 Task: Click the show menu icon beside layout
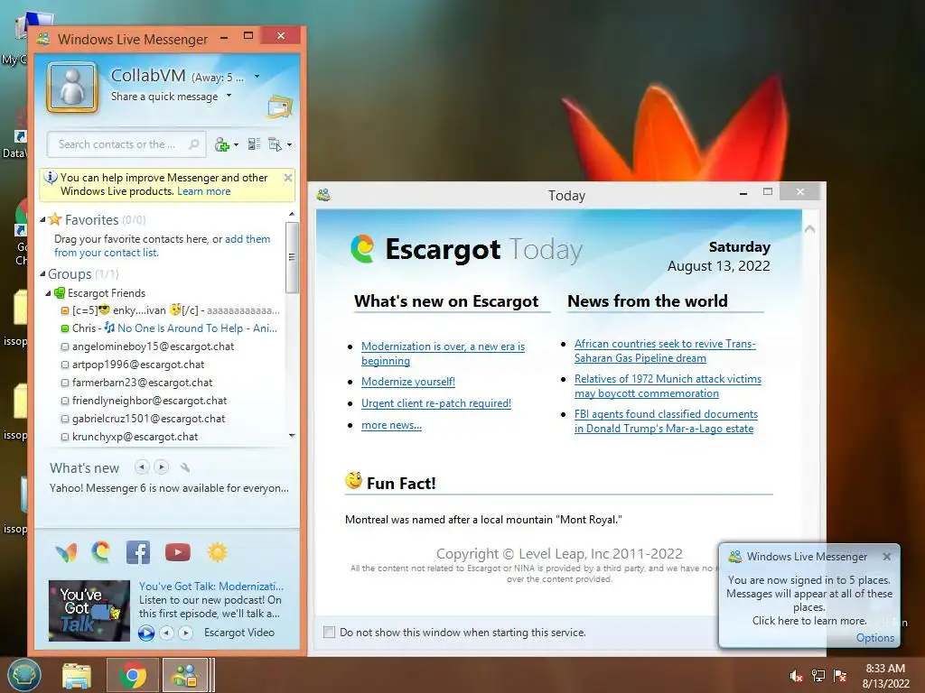coord(275,144)
